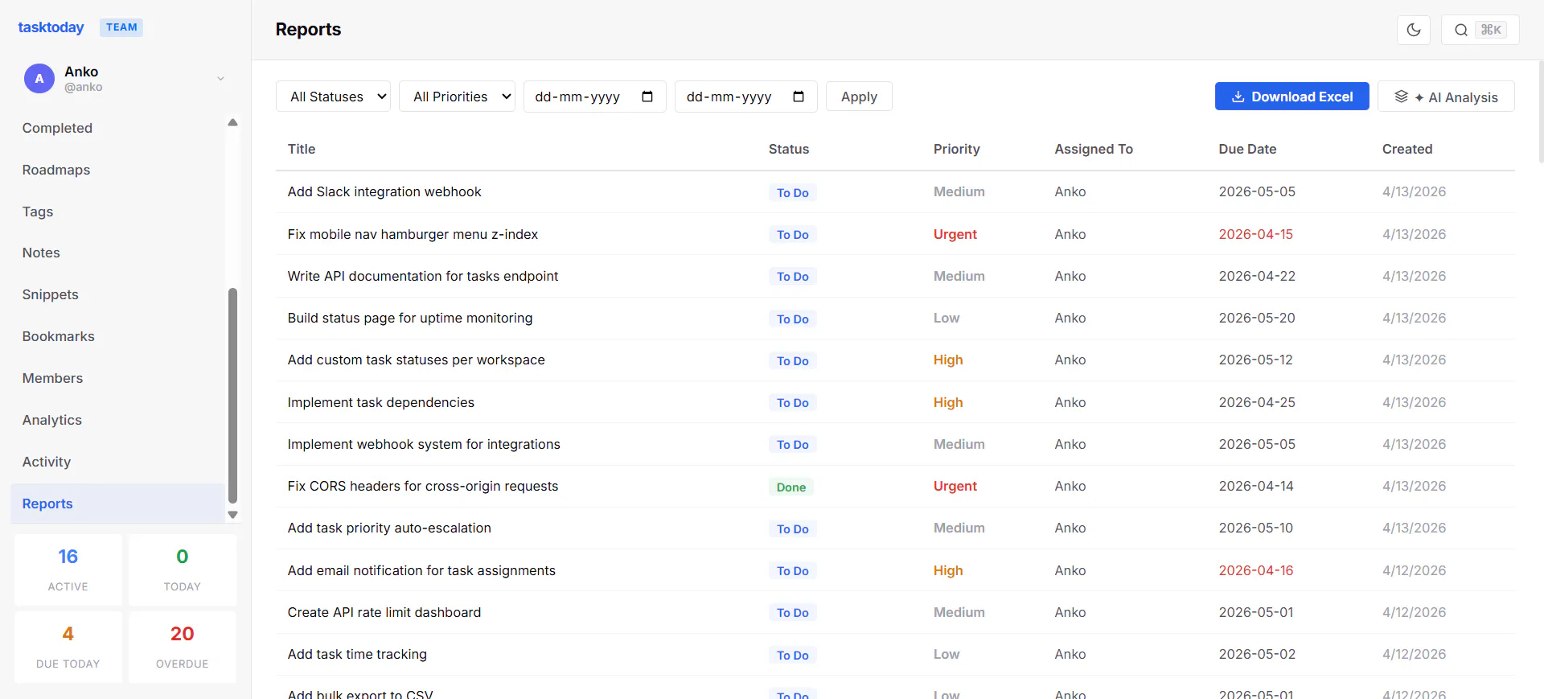Click sidebar scroll up arrow
Screen dimensions: 1544x699
[x=232, y=122]
